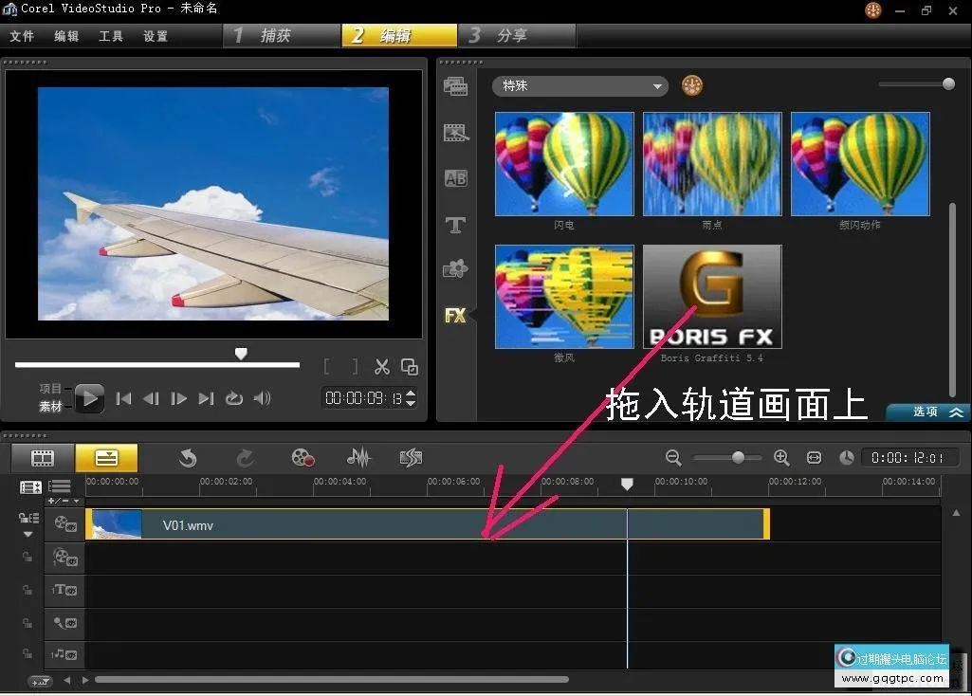Select 项目 (Project) playback mode
This screenshot has width=972, height=696.
tap(50, 389)
